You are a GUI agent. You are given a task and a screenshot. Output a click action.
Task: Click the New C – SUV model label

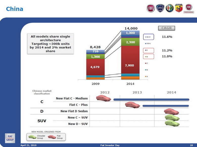(78, 117)
